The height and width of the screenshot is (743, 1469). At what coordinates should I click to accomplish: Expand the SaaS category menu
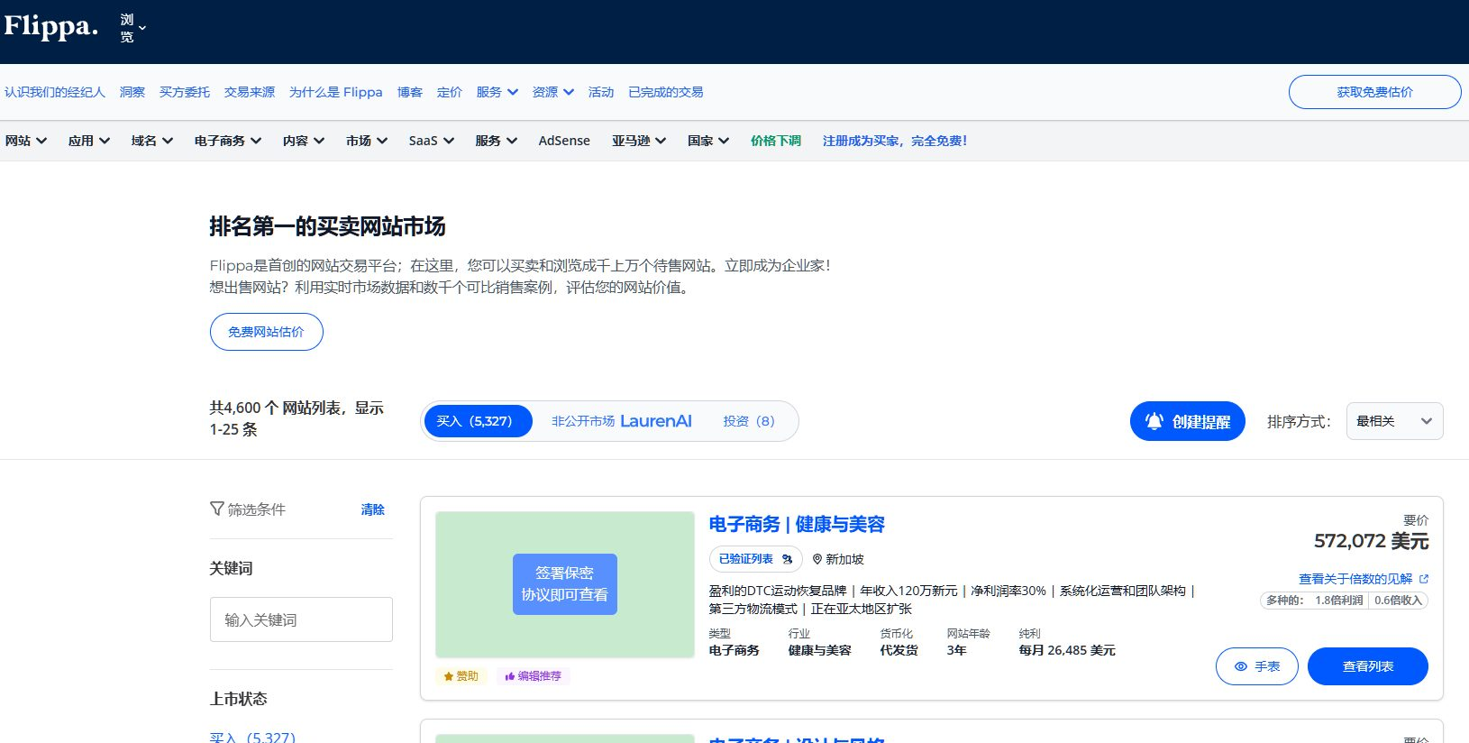432,141
